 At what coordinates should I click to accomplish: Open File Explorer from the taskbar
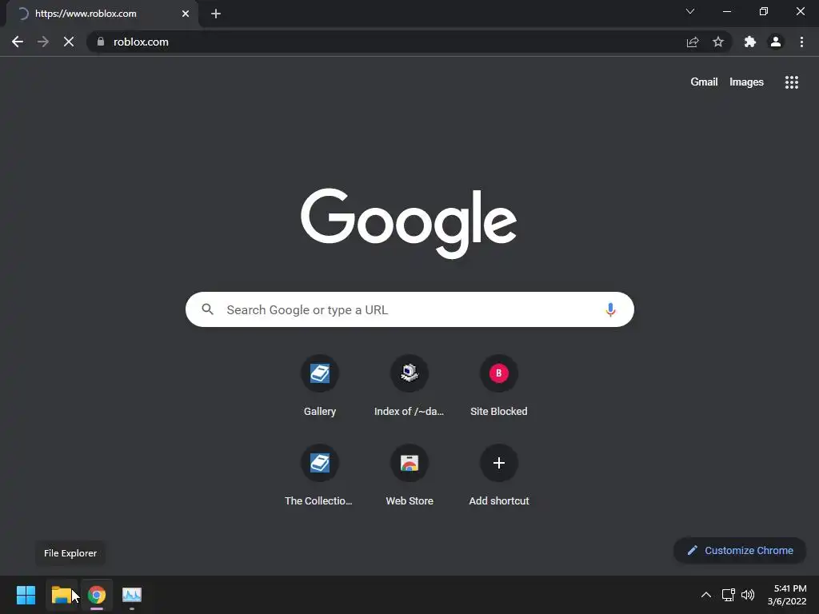[61, 595]
